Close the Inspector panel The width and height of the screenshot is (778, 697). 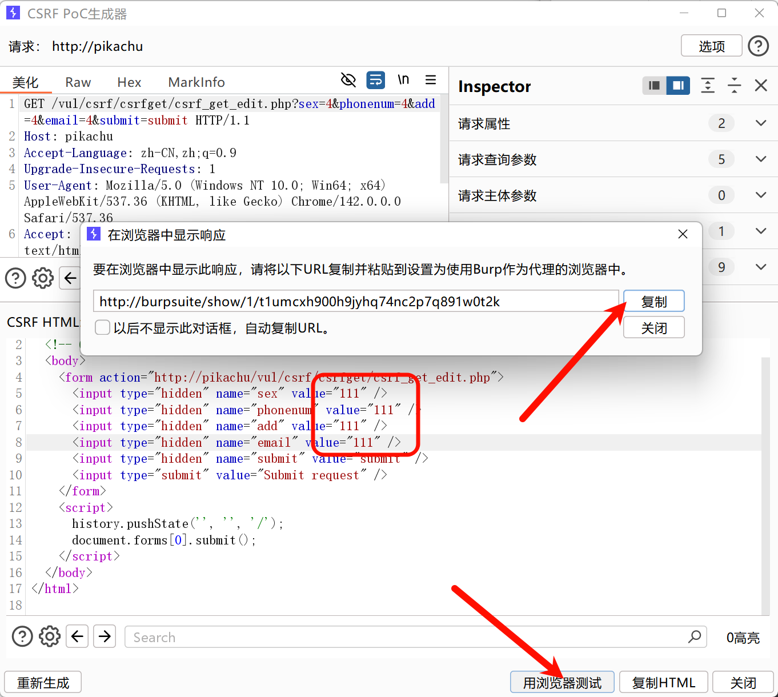761,86
